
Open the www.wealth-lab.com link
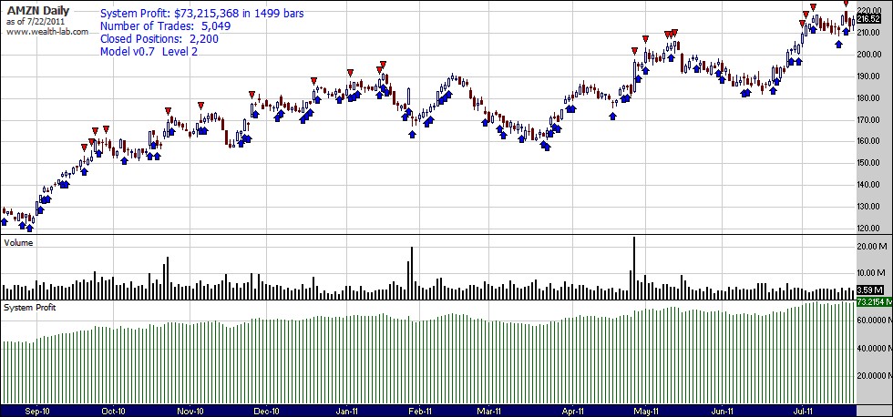(47, 31)
